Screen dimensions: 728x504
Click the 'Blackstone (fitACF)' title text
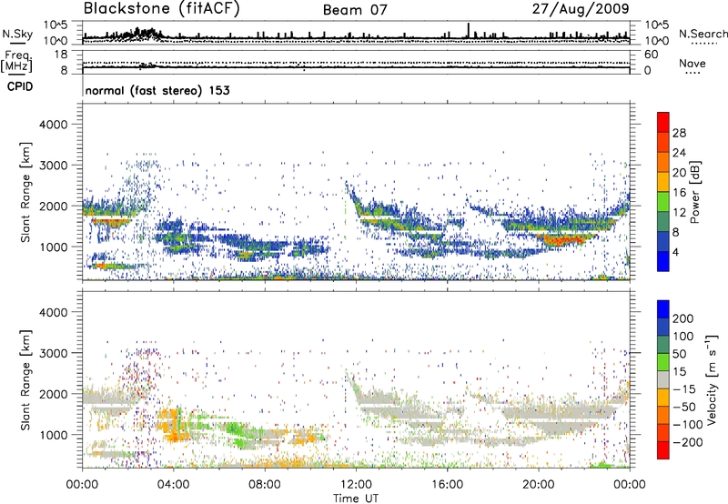[161, 9]
